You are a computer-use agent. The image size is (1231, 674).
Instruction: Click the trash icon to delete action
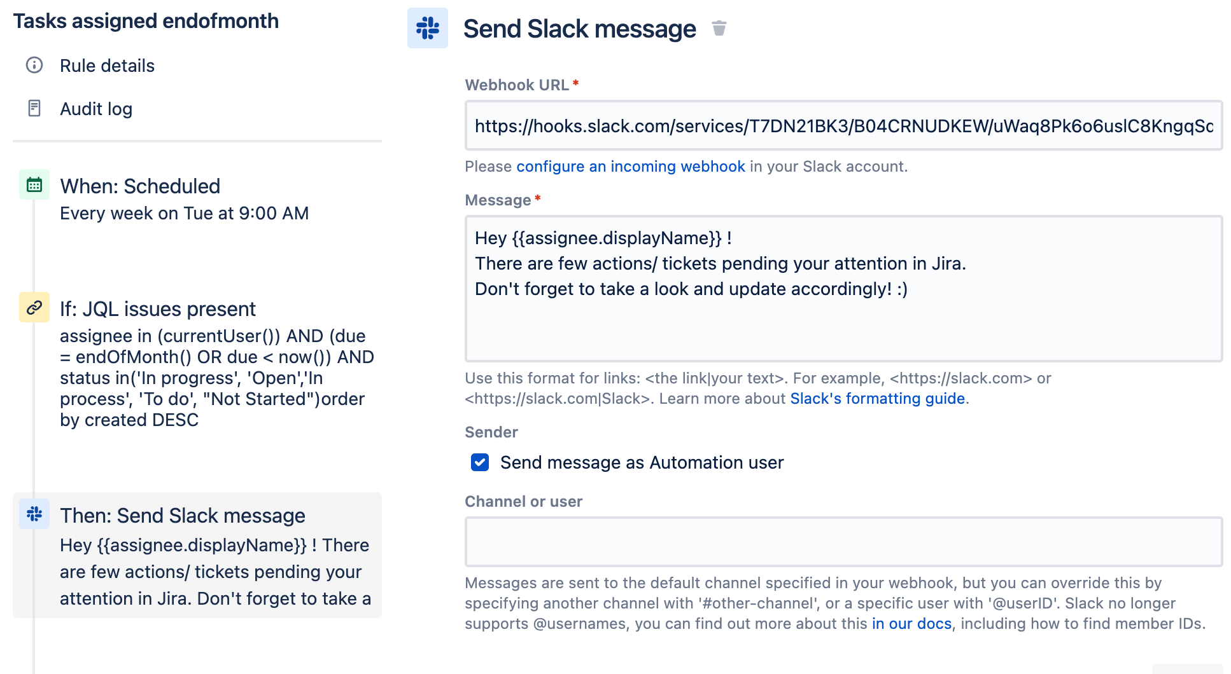(719, 29)
